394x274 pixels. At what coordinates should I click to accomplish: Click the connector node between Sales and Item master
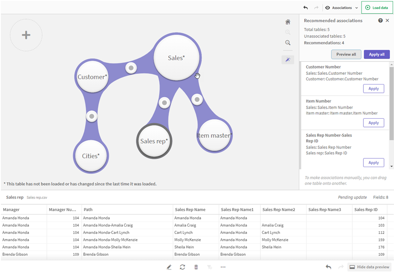[197, 100]
